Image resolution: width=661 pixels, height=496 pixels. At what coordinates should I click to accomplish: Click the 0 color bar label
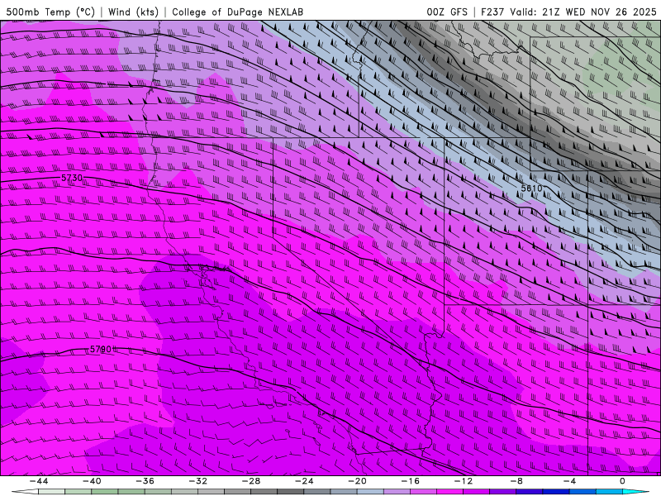pos(623,481)
